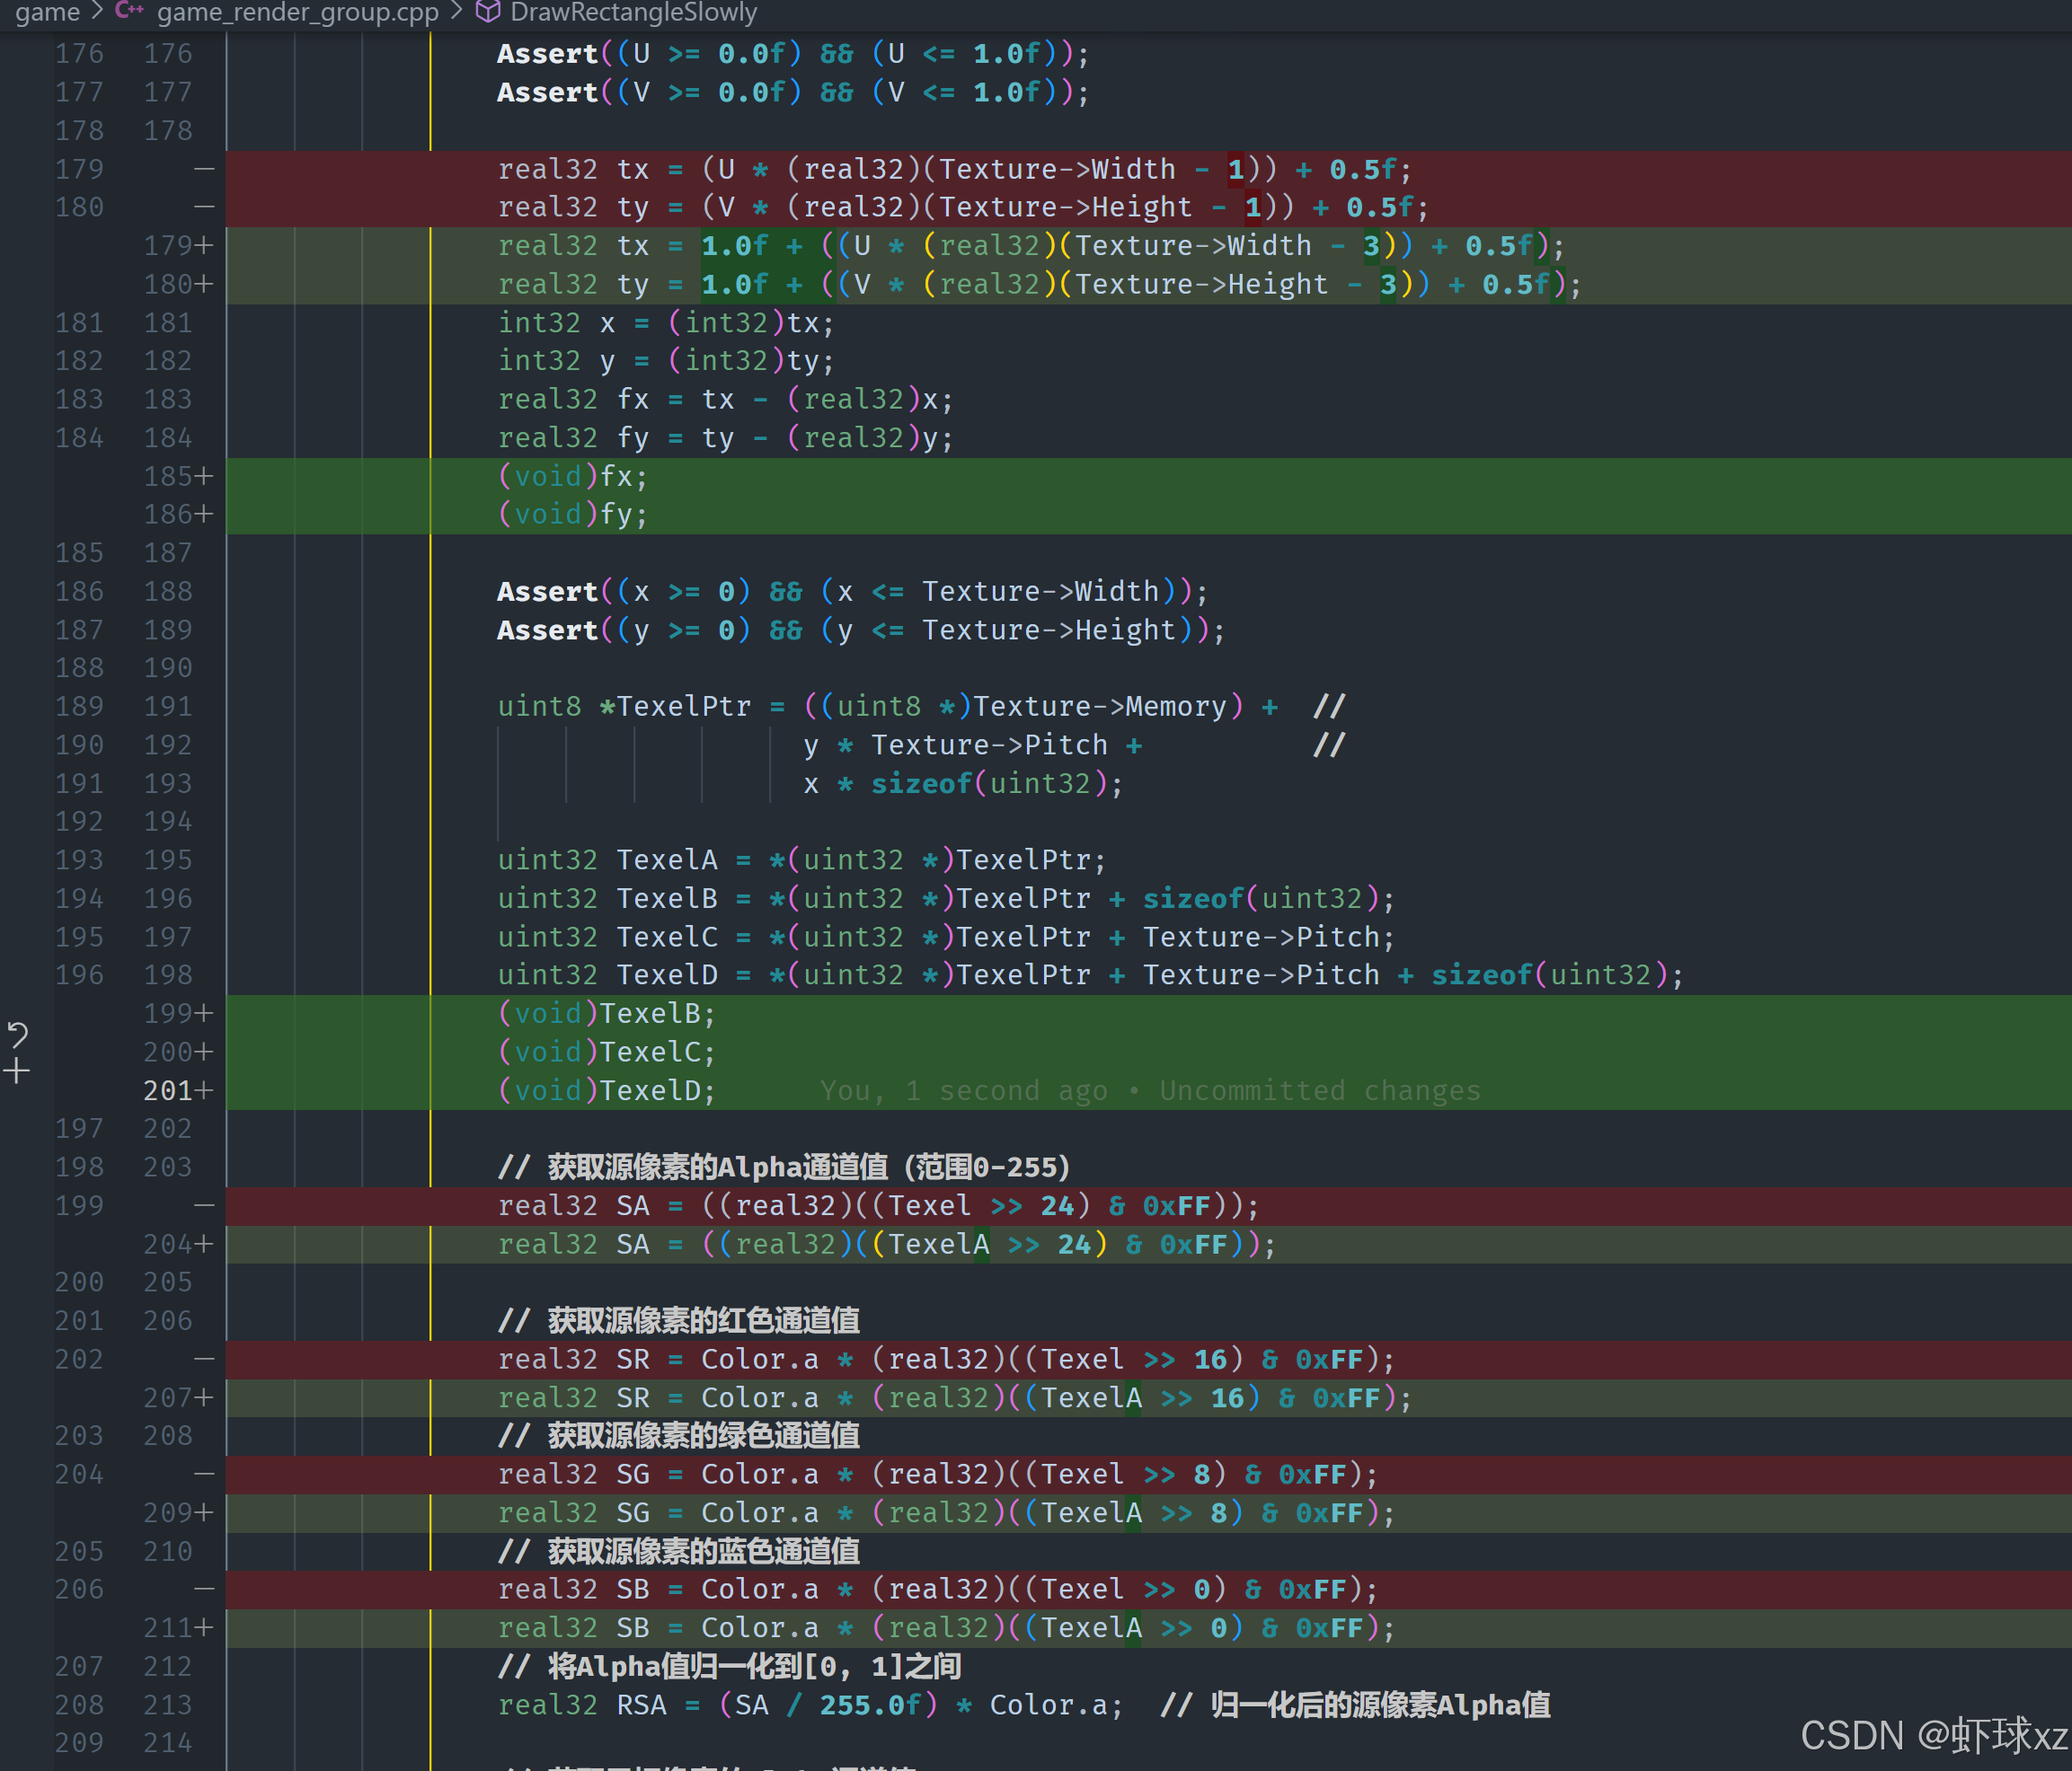Click the 'uint32 TexelC' declaration line
This screenshot has width=2072, height=1771.
(946, 938)
